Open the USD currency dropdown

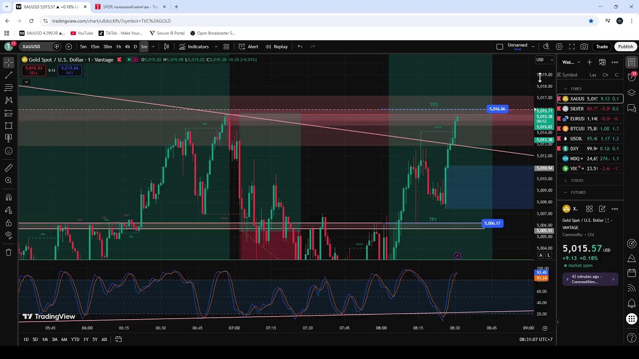(x=545, y=60)
